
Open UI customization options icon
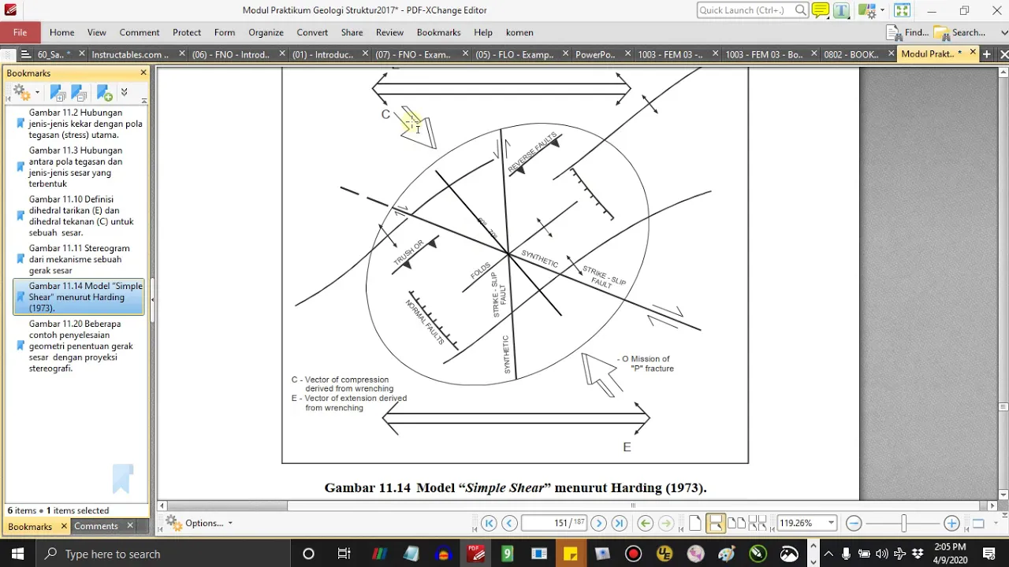pyautogui.click(x=868, y=10)
